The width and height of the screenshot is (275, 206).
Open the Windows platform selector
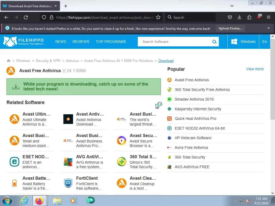point(243,42)
